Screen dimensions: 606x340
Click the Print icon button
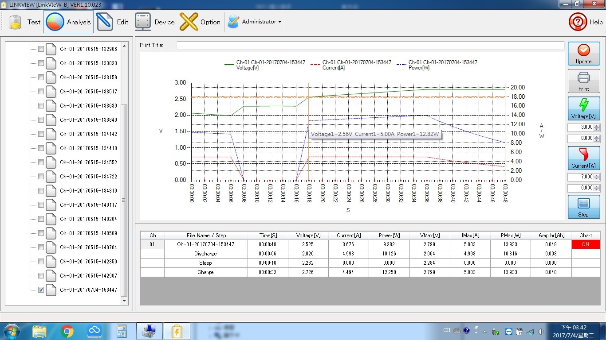click(x=583, y=81)
